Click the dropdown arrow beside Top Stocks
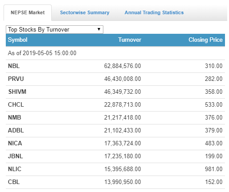229x192 pixels. [x=99, y=29]
